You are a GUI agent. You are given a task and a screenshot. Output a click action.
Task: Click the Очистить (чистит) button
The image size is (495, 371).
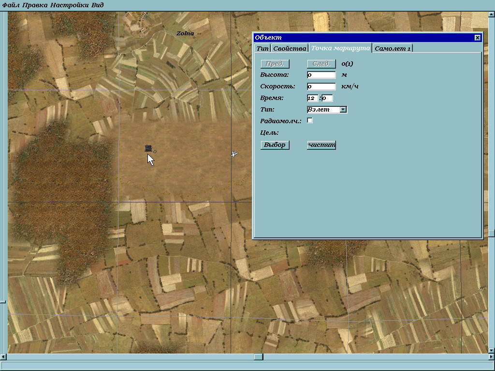321,145
